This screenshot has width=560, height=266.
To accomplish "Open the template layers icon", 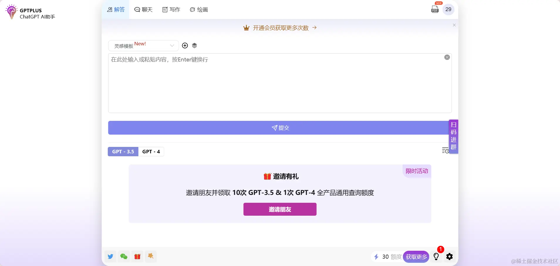I will (194, 45).
